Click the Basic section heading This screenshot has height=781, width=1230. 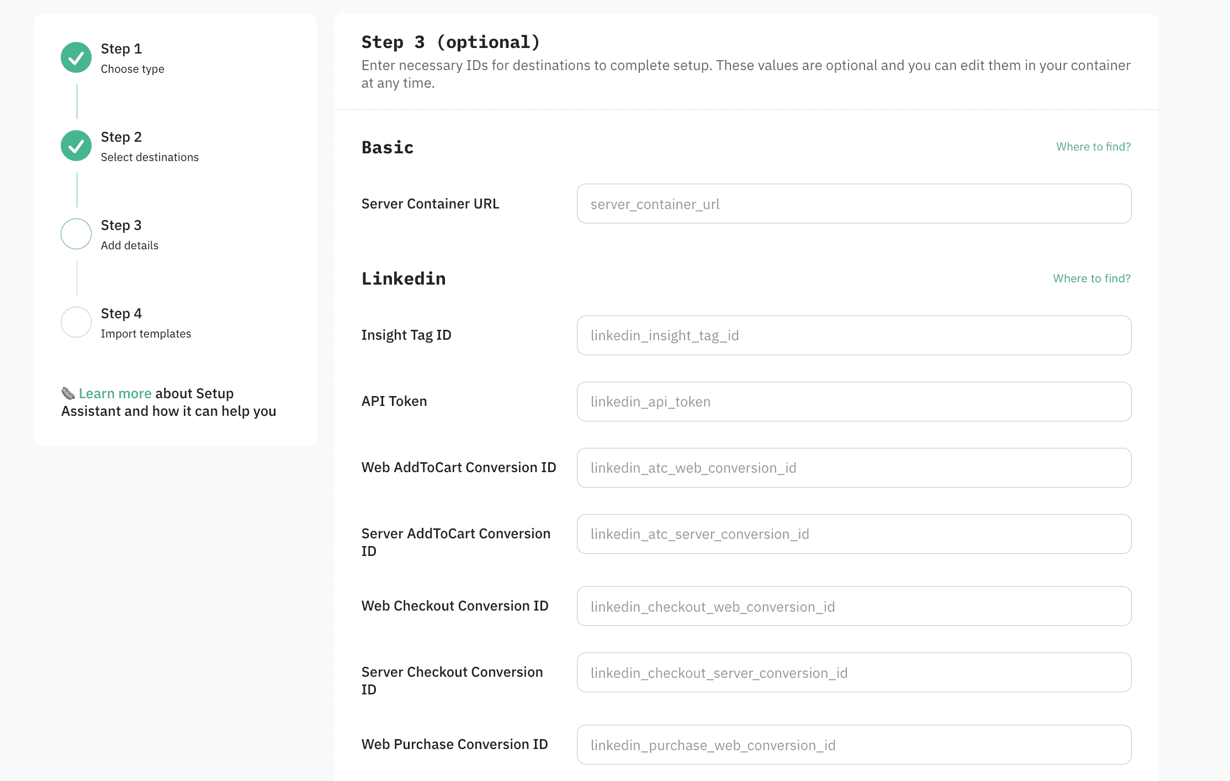click(387, 147)
